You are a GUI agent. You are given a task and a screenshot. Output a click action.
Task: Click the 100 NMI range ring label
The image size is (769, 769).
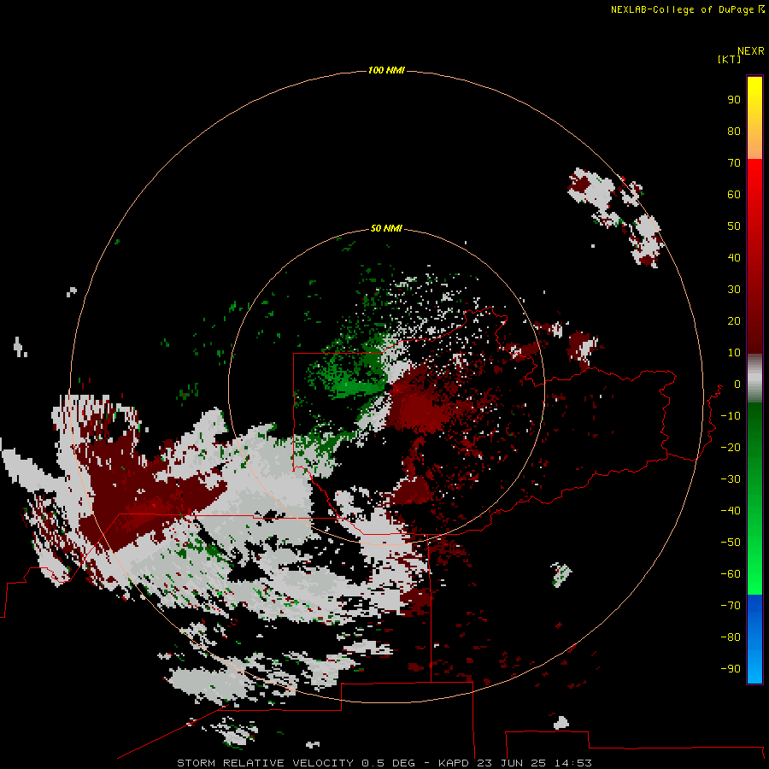[386, 70]
